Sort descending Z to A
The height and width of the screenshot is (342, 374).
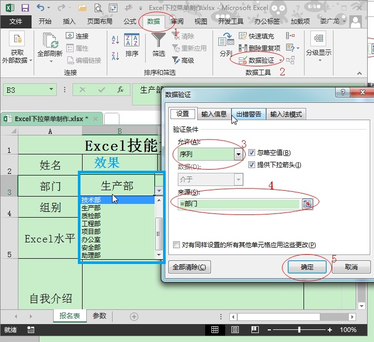pos(115,56)
